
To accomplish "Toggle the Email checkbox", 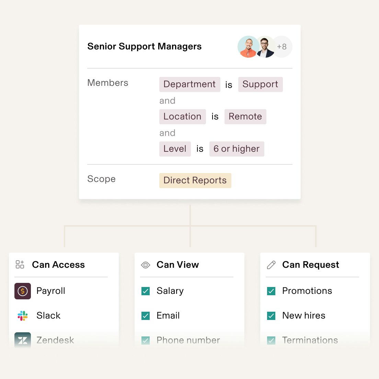I will (146, 316).
